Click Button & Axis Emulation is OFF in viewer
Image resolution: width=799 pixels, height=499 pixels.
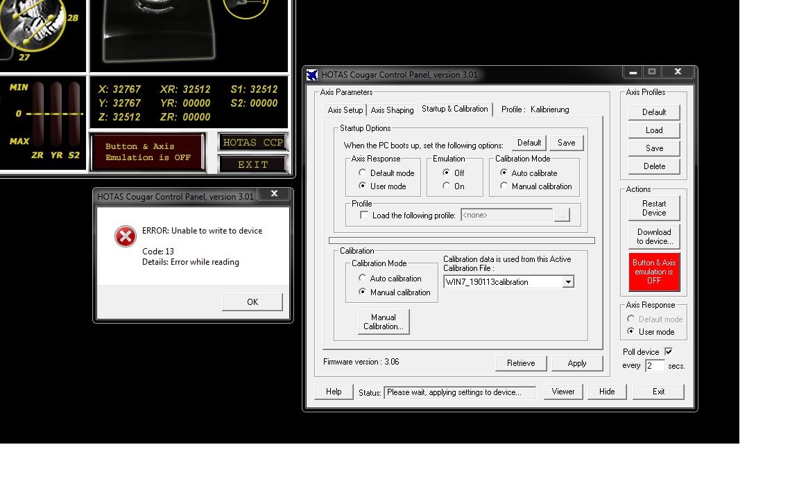(148, 152)
